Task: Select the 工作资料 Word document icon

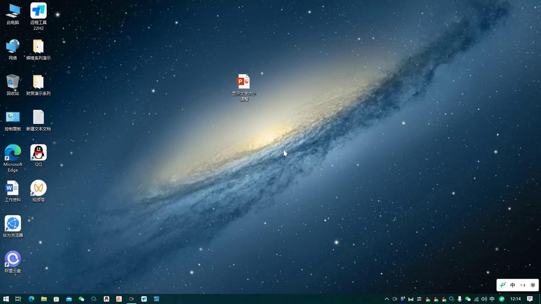Action: click(x=13, y=188)
